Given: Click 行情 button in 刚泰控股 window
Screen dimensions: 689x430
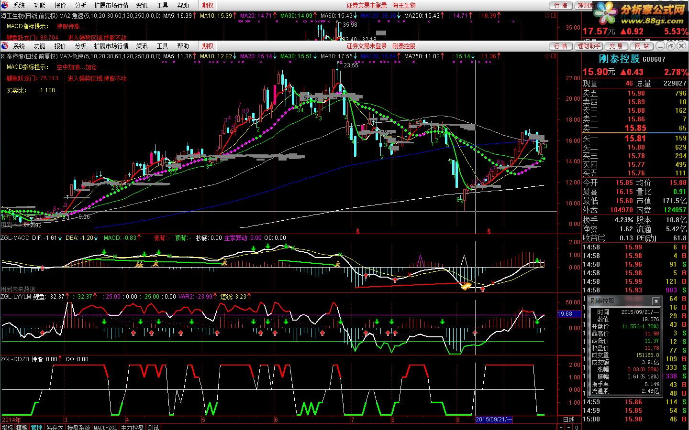Looking at the screenshot, I should pyautogui.click(x=561, y=46).
